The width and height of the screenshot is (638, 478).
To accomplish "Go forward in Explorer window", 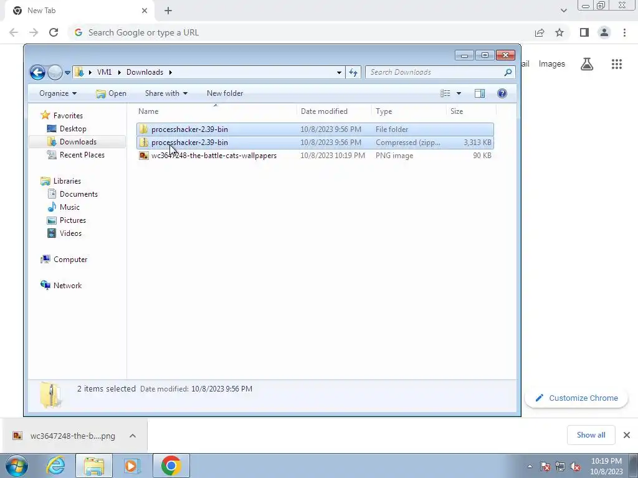I will (55, 72).
